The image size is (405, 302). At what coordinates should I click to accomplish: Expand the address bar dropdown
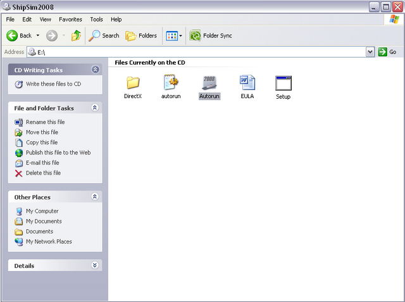tap(370, 52)
